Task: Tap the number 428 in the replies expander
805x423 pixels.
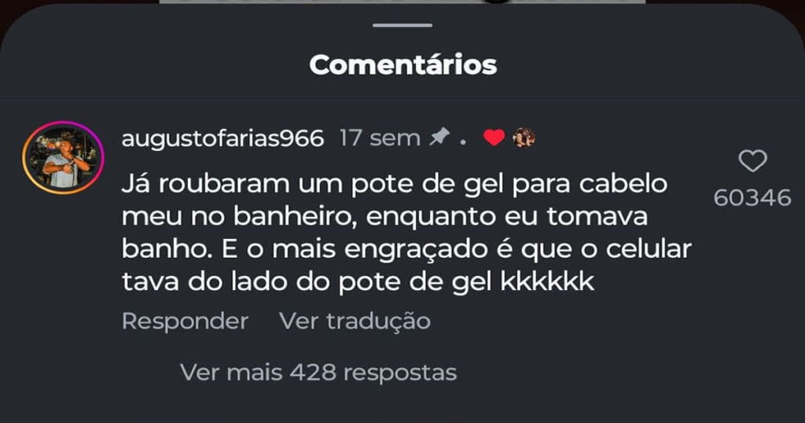Action: point(313,373)
